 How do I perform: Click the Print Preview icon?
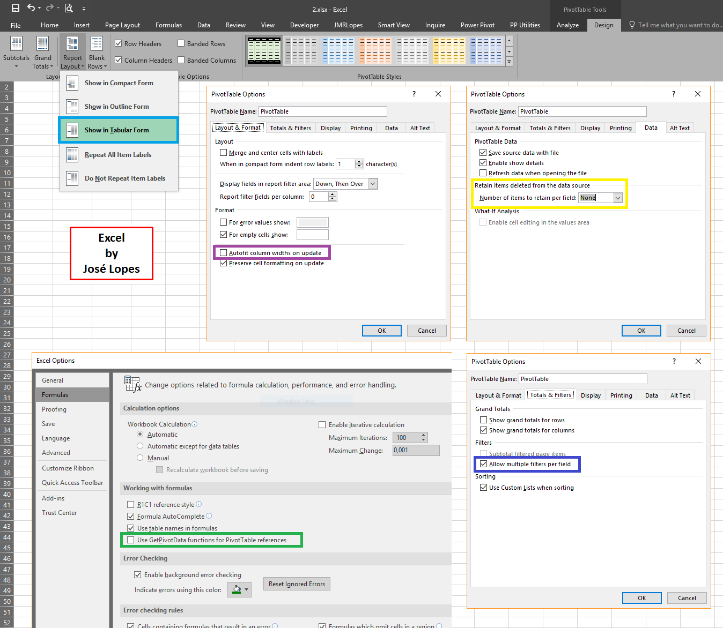tap(69, 8)
